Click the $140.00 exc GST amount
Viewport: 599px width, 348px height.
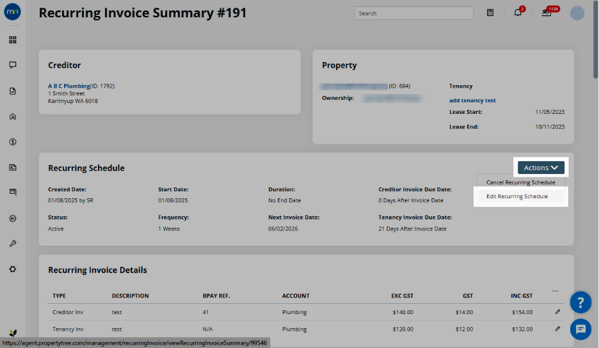tap(403, 312)
